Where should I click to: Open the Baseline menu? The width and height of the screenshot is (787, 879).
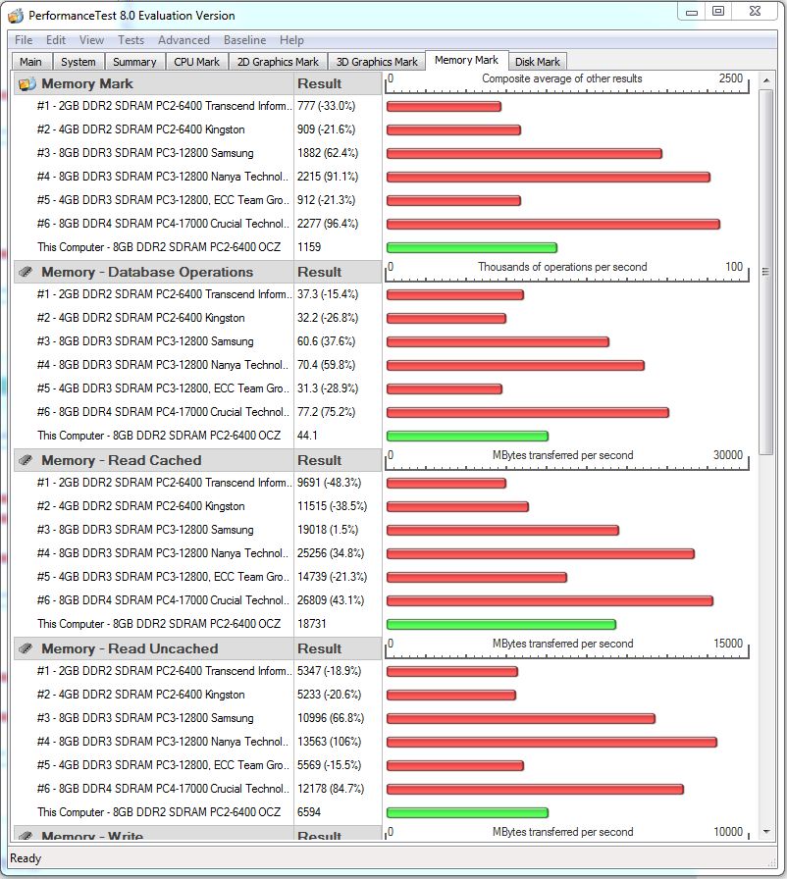click(244, 40)
